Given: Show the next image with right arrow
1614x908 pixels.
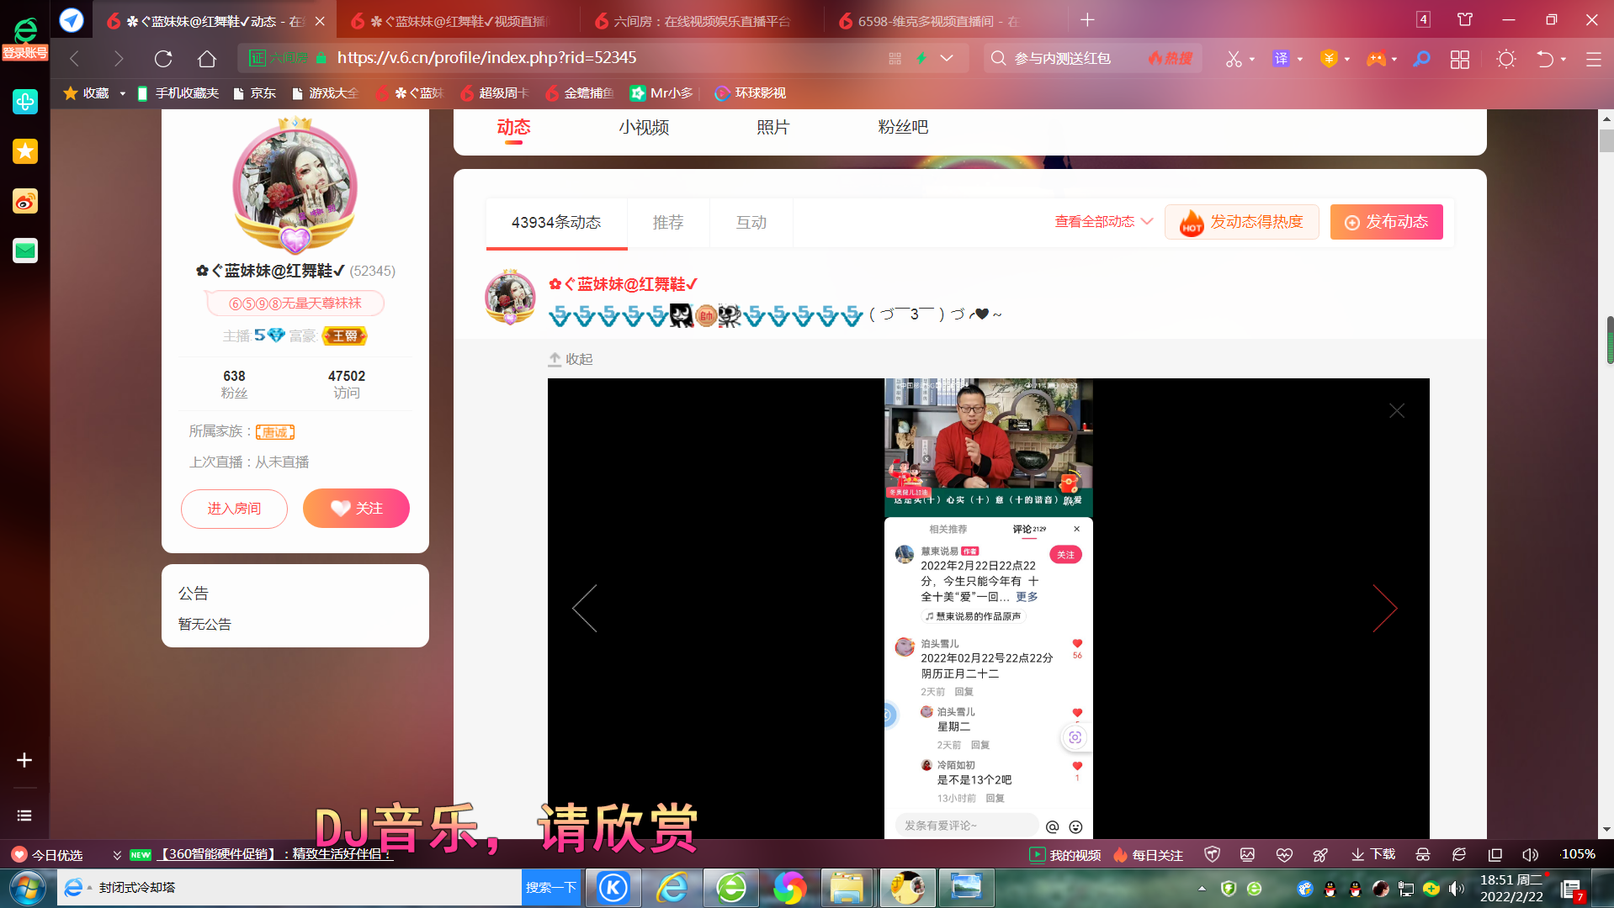Looking at the screenshot, I should click(x=1385, y=609).
